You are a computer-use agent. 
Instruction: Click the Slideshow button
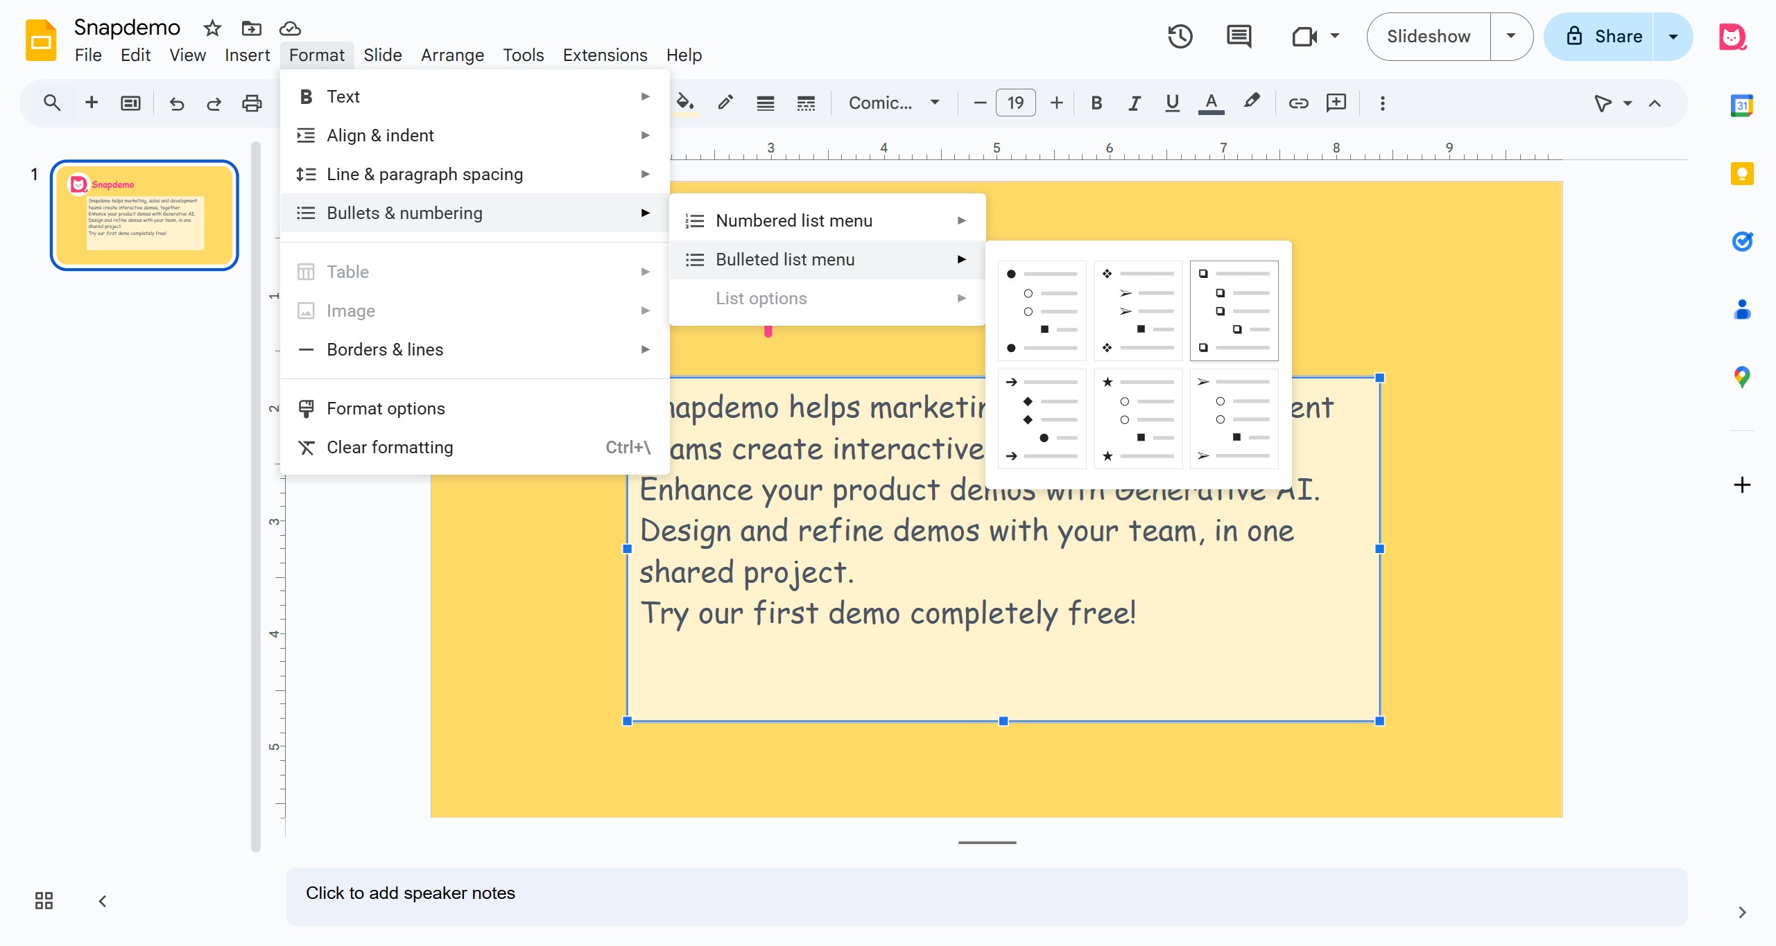click(x=1429, y=37)
